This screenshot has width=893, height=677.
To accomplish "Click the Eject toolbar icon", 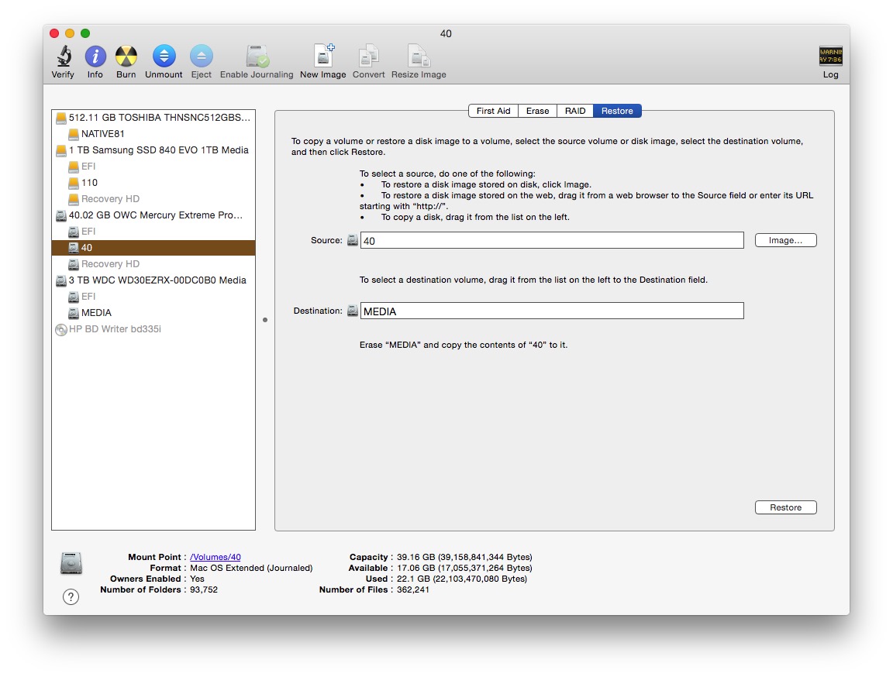I will [201, 57].
